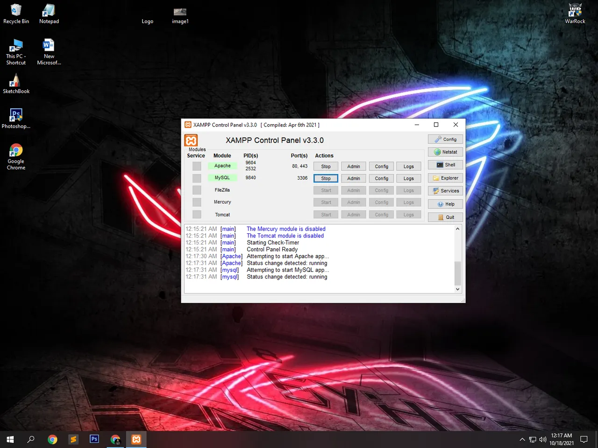Open Photoshop from the taskbar
598x448 pixels.
point(94,439)
